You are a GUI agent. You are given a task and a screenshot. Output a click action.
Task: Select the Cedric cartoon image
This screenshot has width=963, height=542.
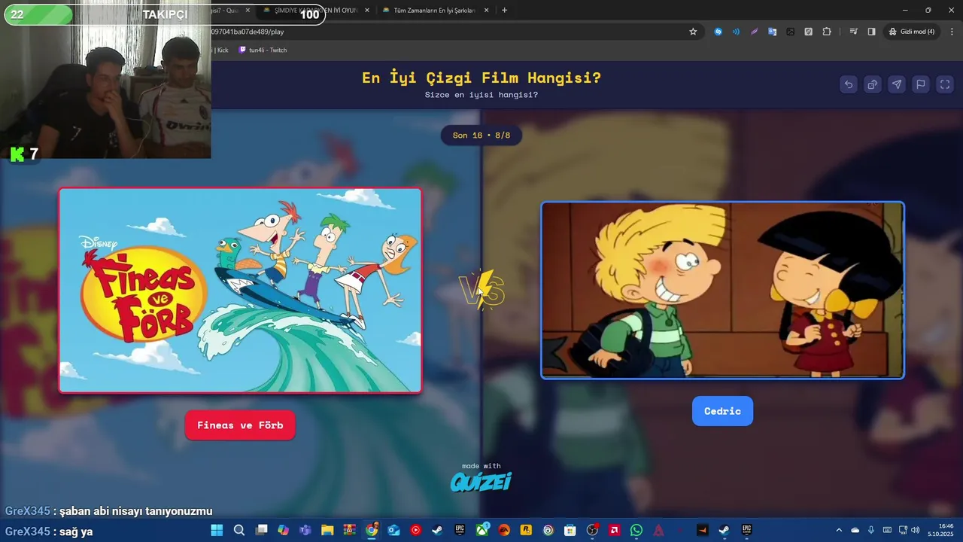pos(722,291)
